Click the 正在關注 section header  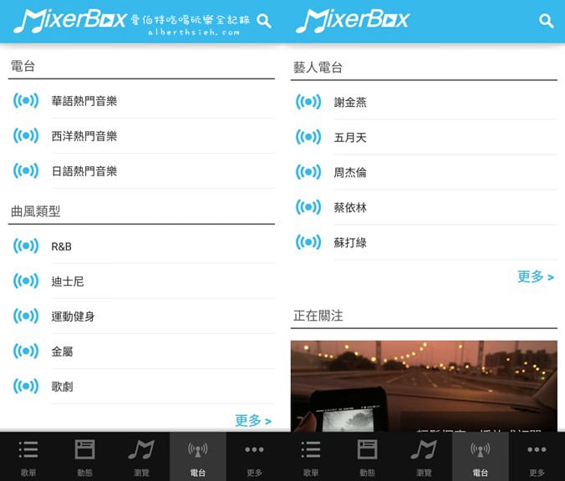click(x=318, y=316)
